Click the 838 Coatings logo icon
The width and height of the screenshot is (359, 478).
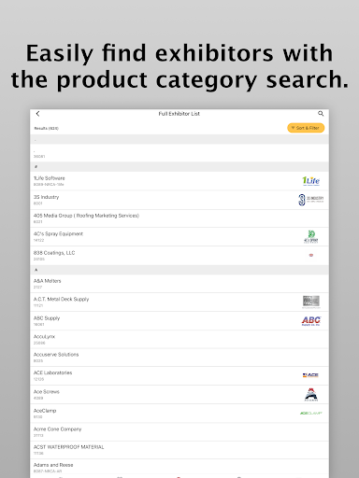[311, 255]
